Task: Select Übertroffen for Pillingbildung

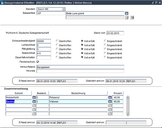Action: pyautogui.click(x=57, y=49)
